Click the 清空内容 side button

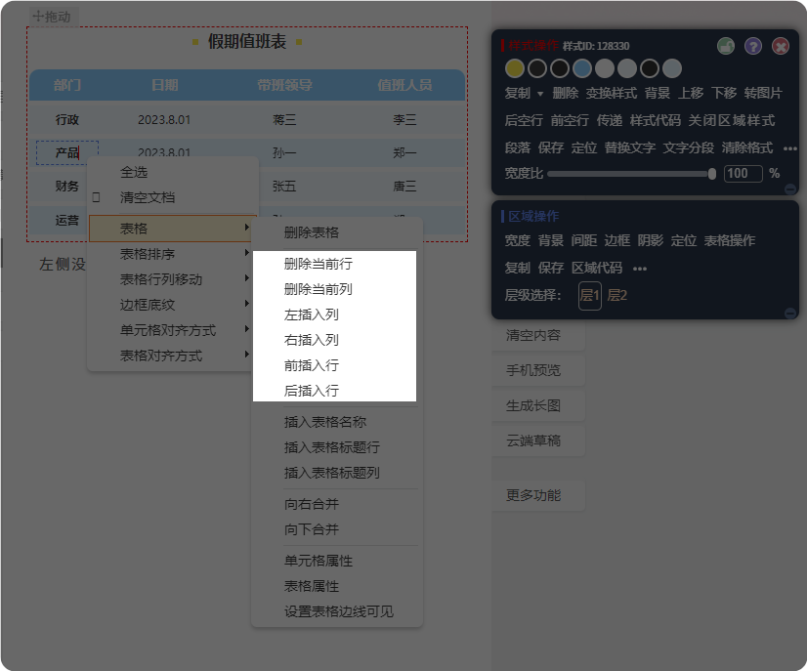click(537, 336)
